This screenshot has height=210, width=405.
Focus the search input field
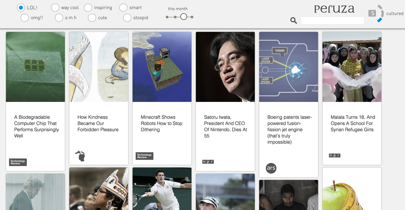pyautogui.click(x=333, y=21)
